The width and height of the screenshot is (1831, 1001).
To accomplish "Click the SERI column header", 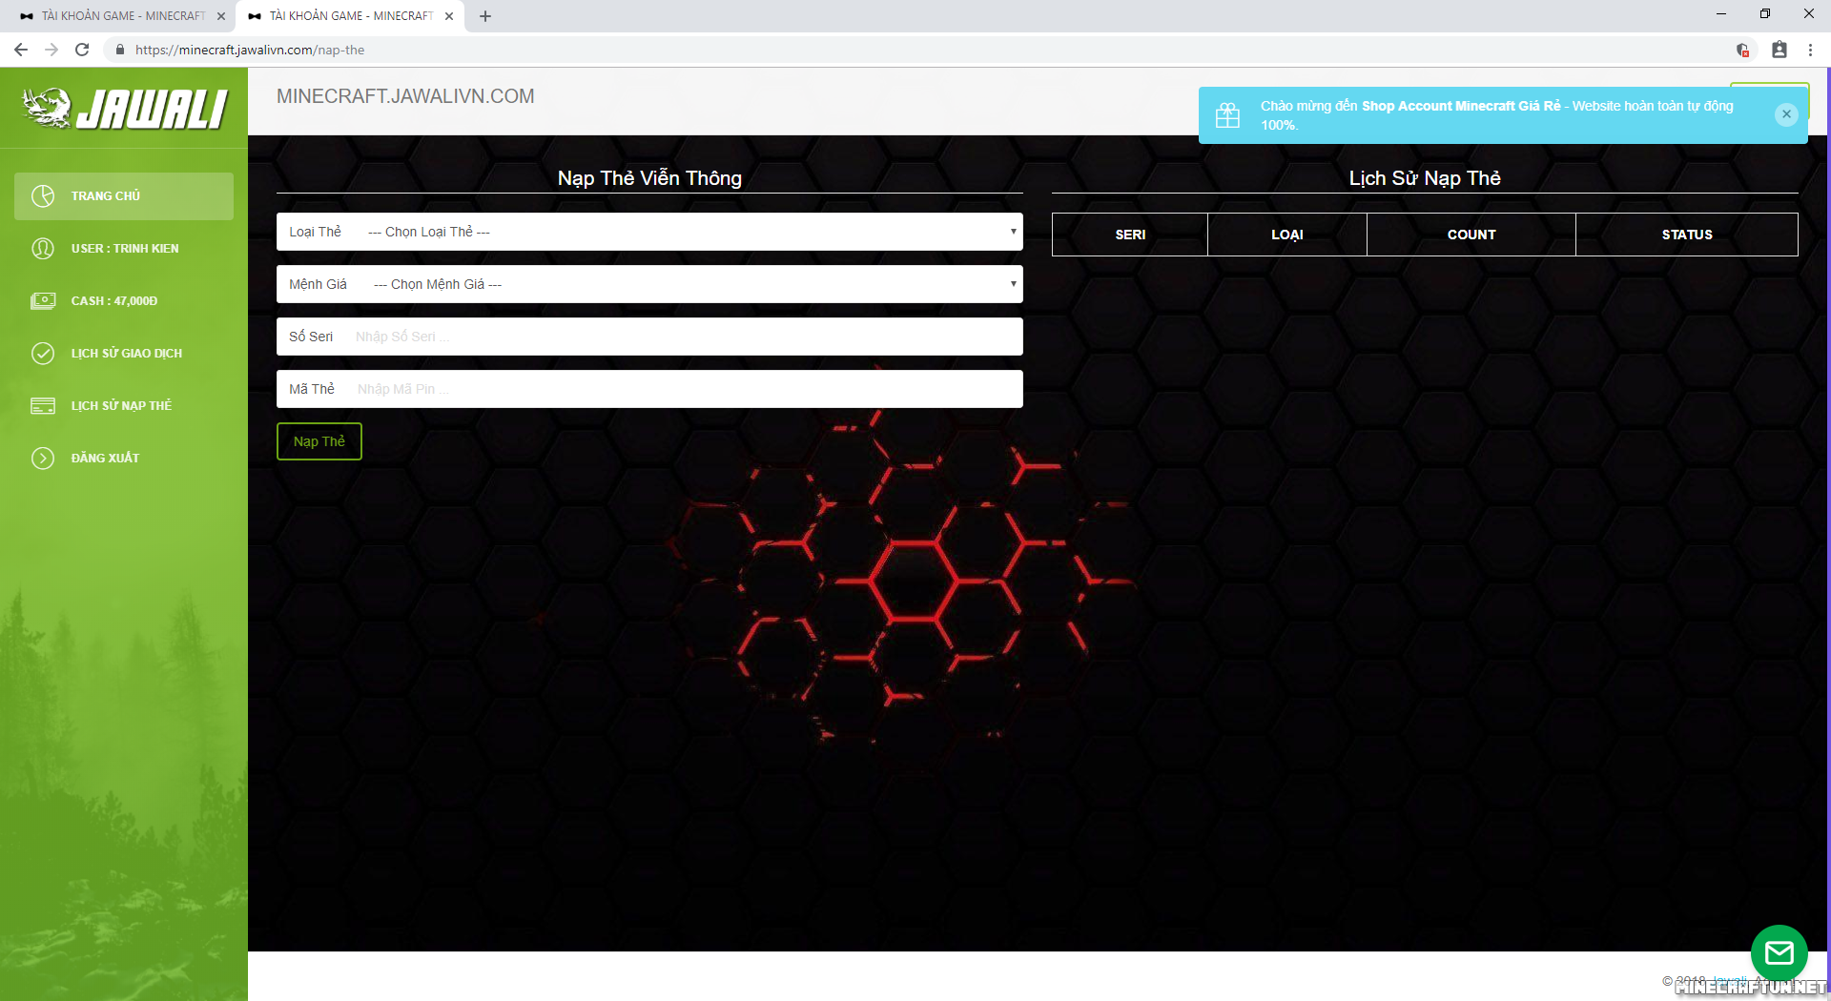I will click(1130, 235).
